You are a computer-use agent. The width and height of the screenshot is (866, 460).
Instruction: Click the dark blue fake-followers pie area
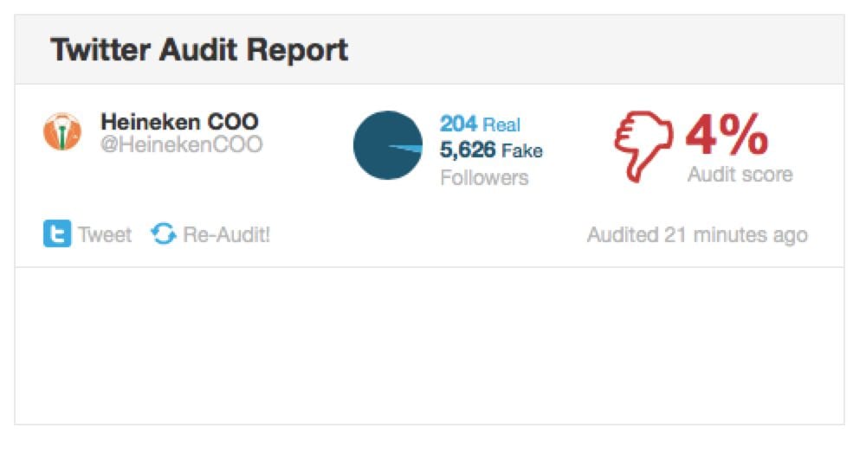click(x=376, y=145)
